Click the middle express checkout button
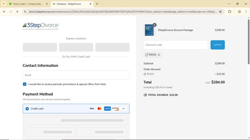 tap(76, 47)
